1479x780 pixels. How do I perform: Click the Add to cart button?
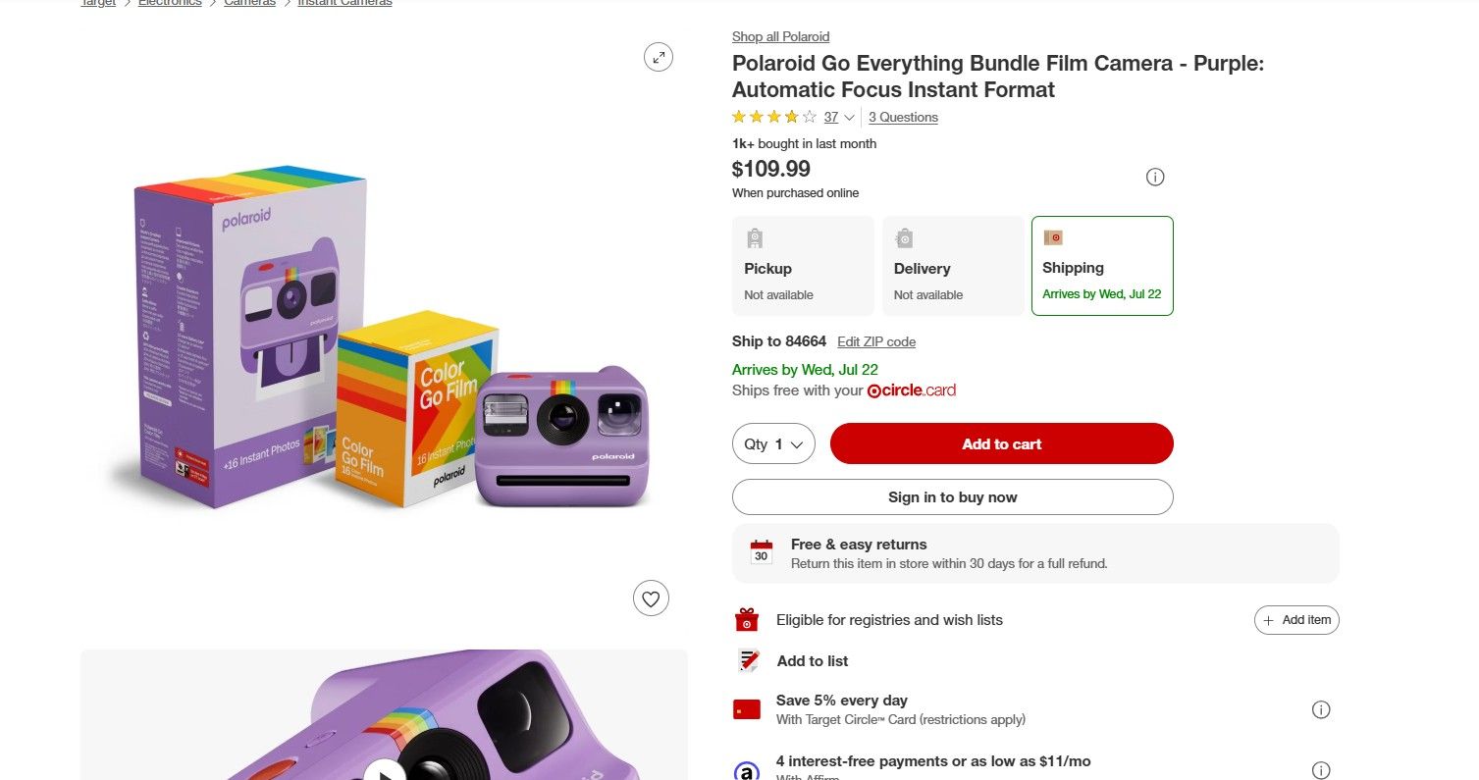(x=1001, y=443)
